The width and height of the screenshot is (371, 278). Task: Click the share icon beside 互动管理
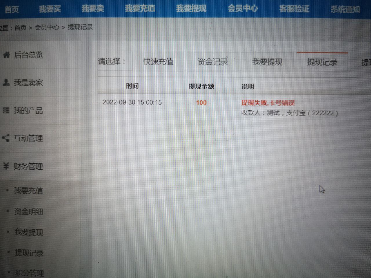(x=6, y=138)
